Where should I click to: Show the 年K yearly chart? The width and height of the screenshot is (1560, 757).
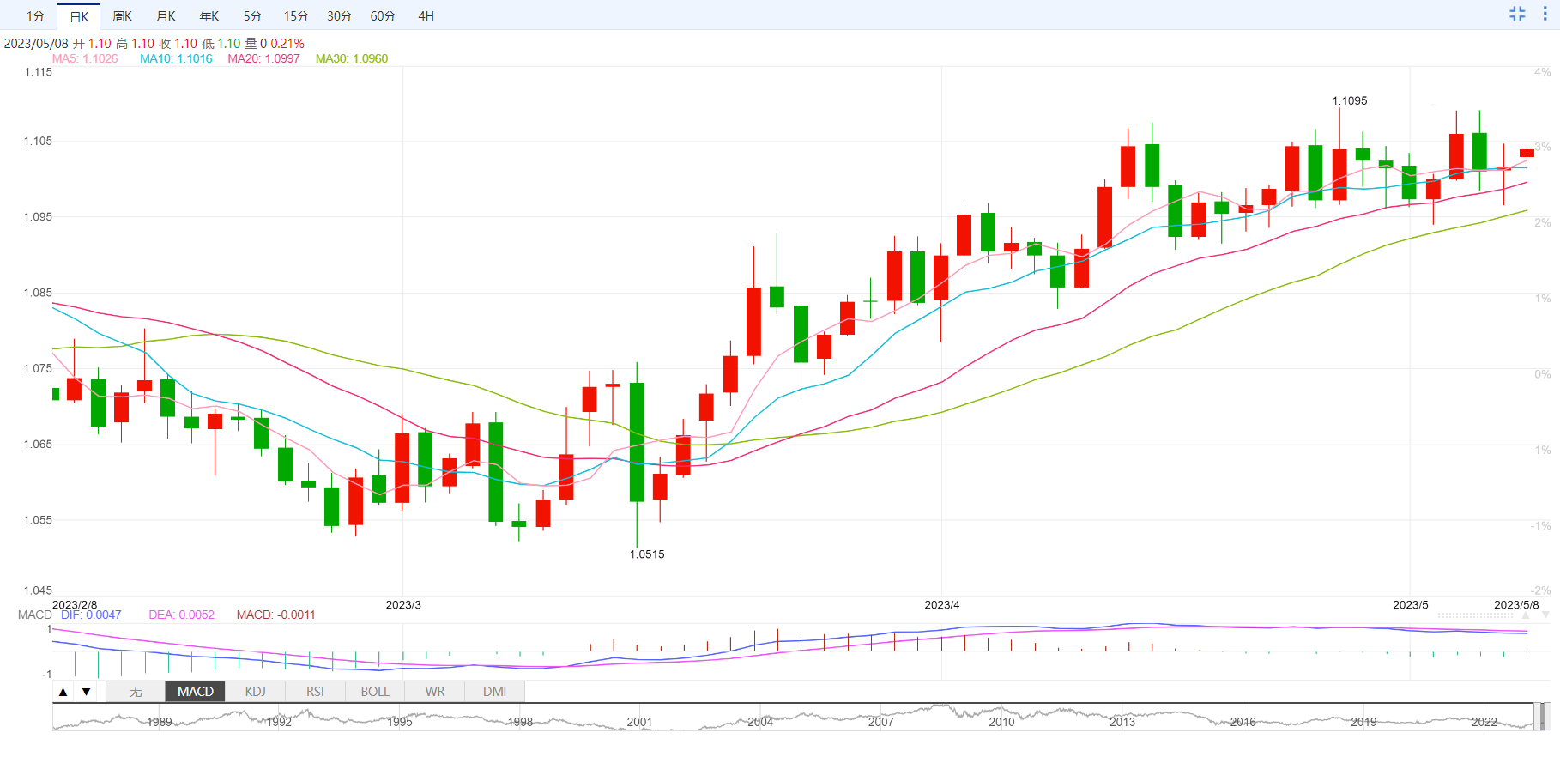tap(209, 16)
